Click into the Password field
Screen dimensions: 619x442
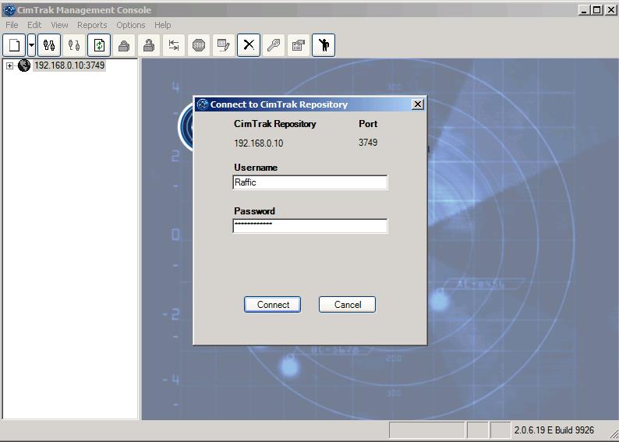click(309, 226)
